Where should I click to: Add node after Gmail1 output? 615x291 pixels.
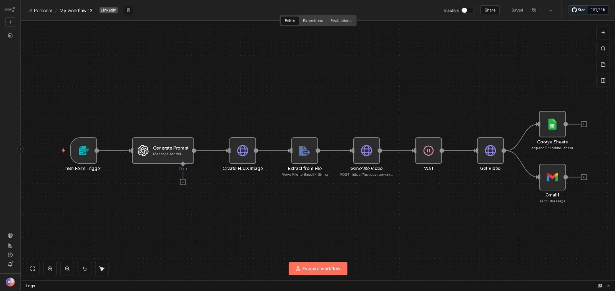point(584,177)
